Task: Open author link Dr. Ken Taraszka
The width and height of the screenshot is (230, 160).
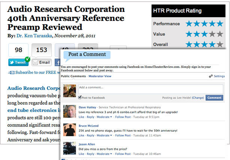Action: (x=34, y=36)
